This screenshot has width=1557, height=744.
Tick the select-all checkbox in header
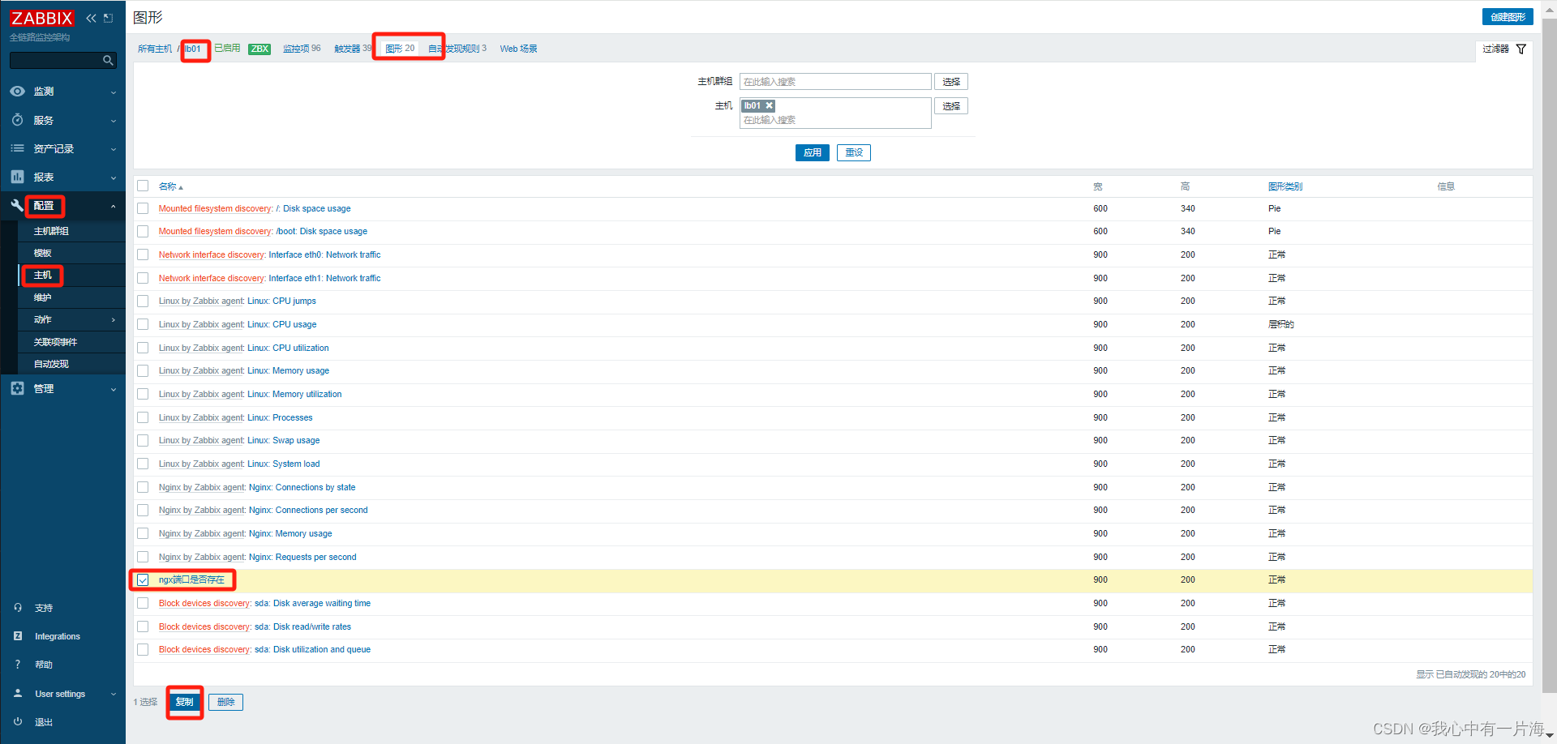coord(143,186)
